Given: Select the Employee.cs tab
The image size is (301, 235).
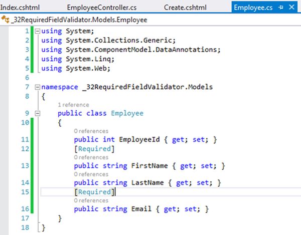Looking at the screenshot, I should (253, 8).
